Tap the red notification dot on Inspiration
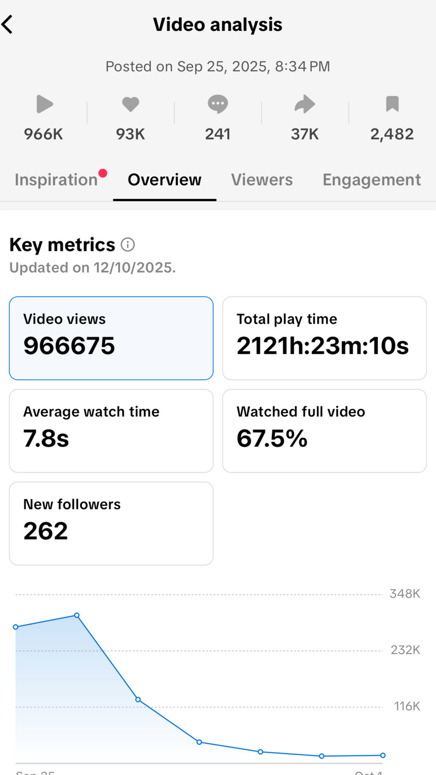436x775 pixels. 102,174
